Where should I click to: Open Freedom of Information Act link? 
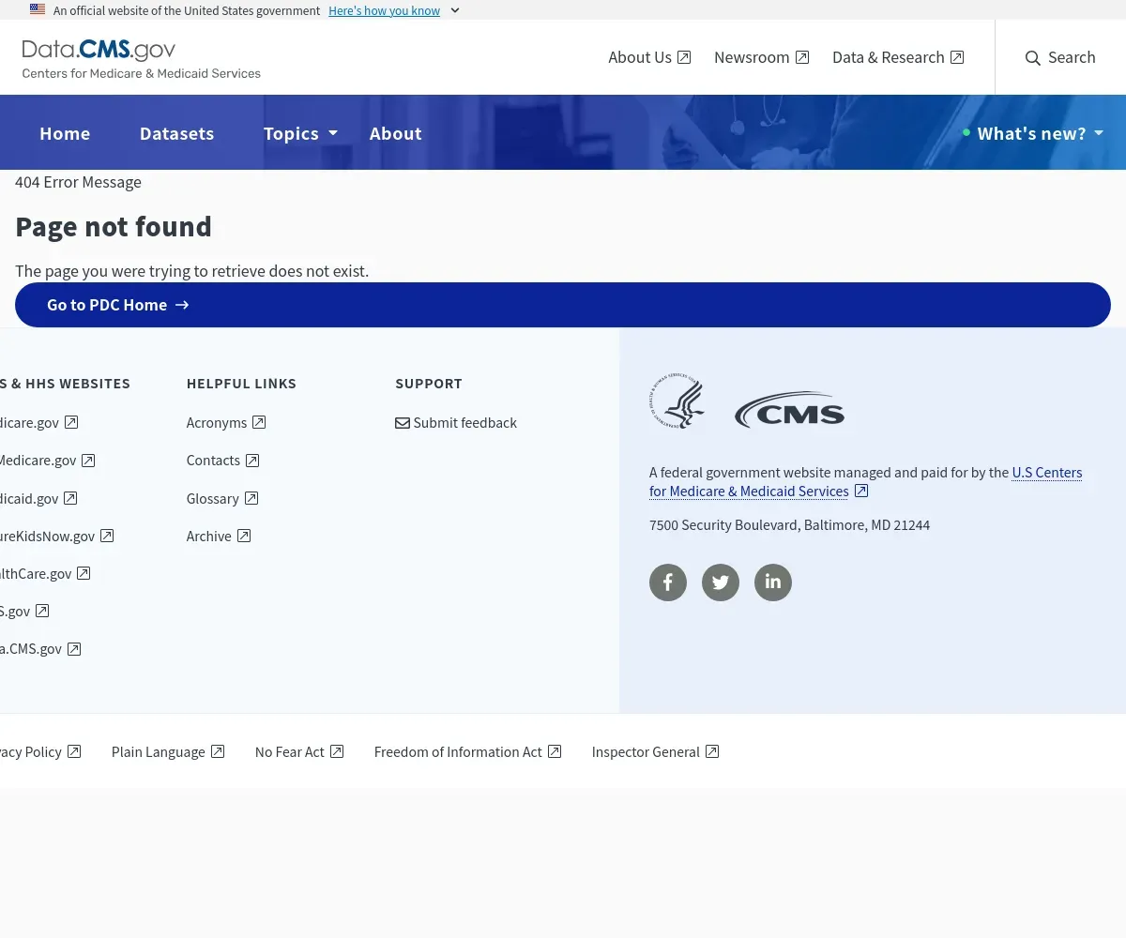pyautogui.click(x=467, y=751)
